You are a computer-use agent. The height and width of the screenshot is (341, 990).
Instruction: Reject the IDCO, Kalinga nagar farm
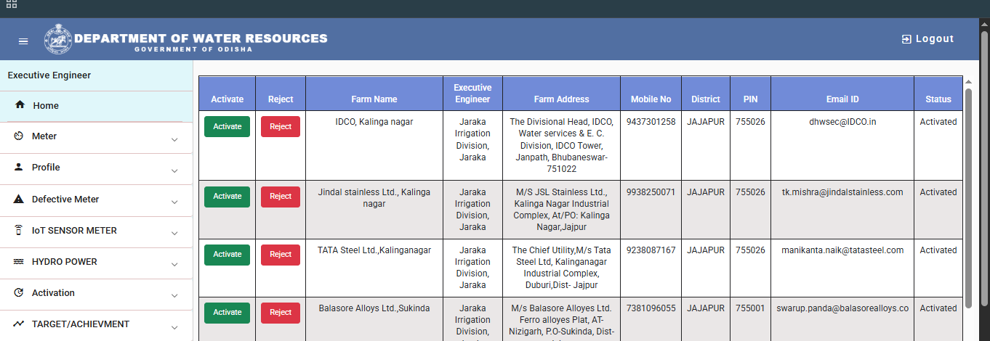[281, 126]
